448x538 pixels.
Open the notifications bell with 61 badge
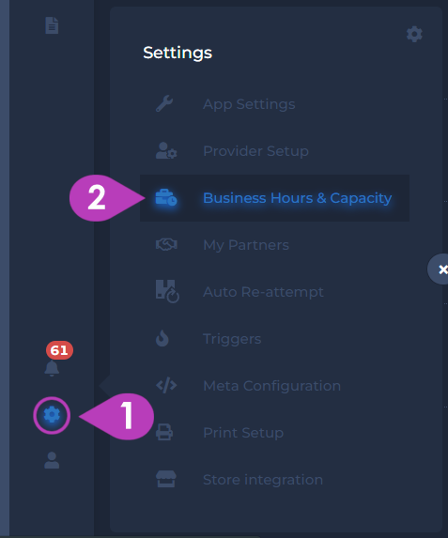[x=53, y=368]
